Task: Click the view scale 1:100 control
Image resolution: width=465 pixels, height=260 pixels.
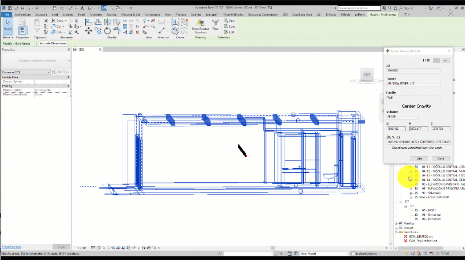Action: [82, 248]
